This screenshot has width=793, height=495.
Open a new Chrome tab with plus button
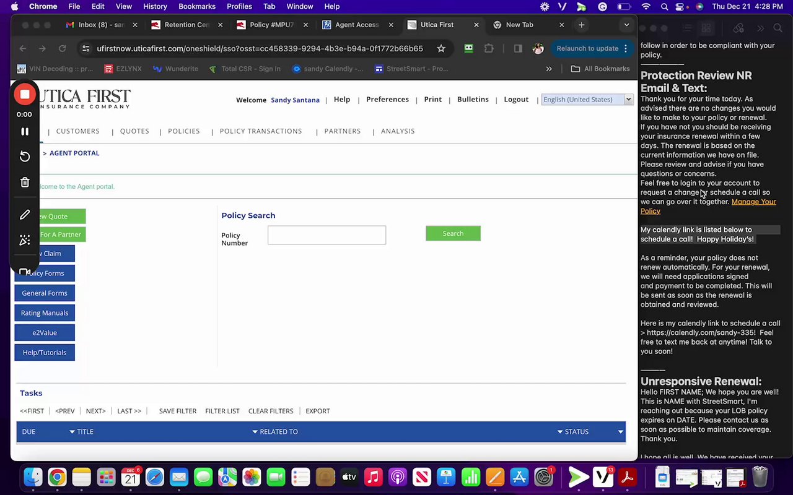[581, 25]
